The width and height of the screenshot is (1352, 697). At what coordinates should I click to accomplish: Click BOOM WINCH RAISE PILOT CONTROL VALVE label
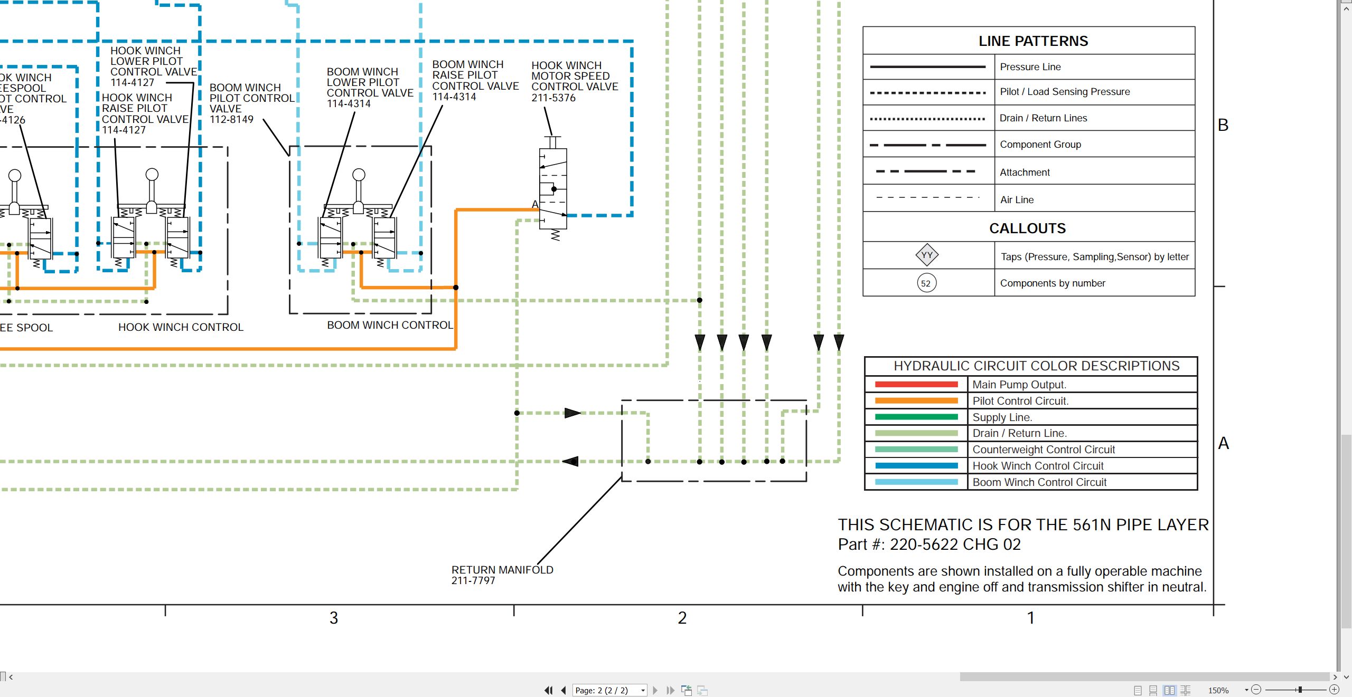475,80
